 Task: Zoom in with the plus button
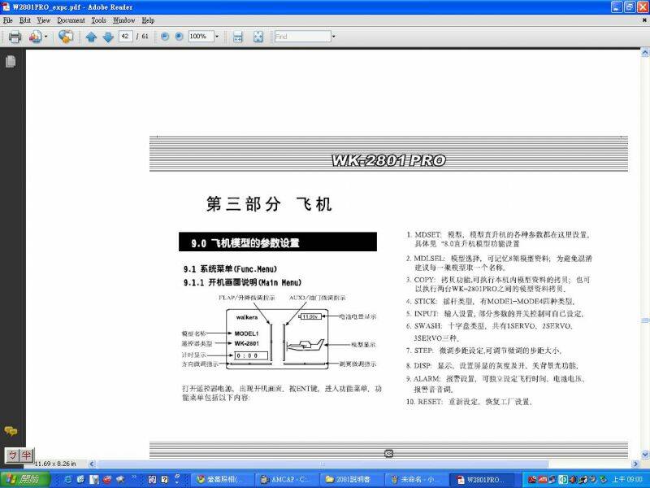pos(179,37)
